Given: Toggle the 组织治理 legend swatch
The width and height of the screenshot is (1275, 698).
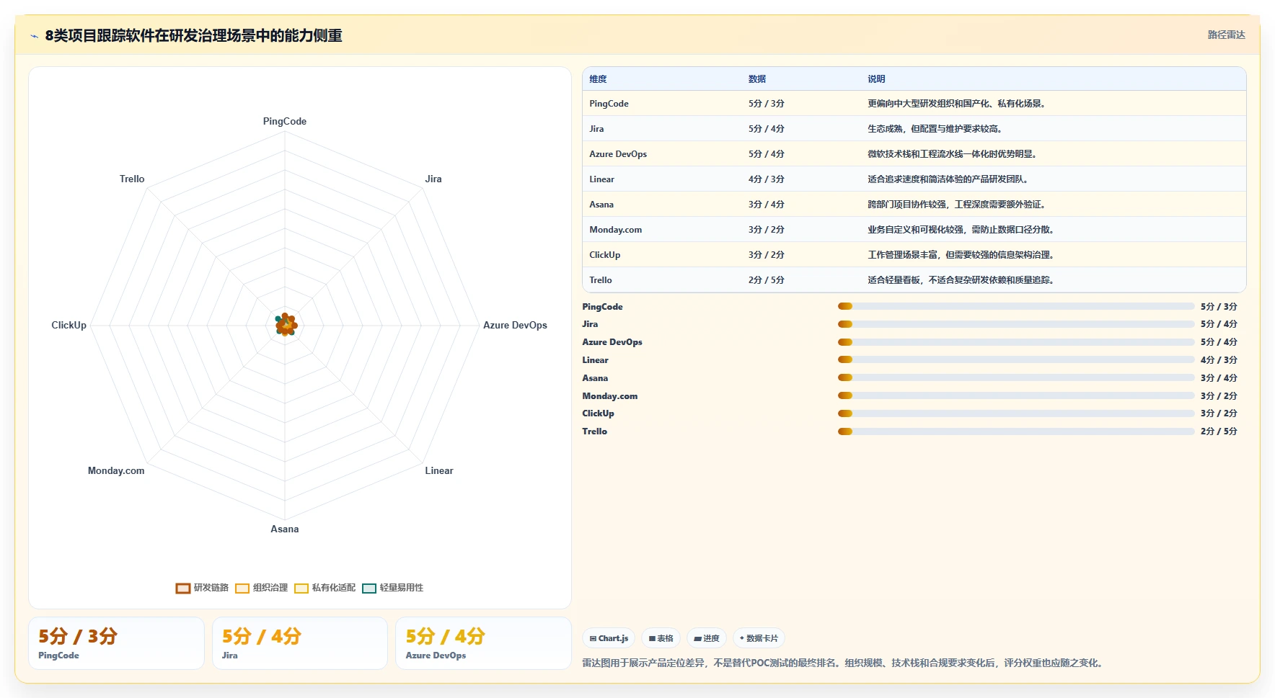Looking at the screenshot, I should pyautogui.click(x=242, y=589).
